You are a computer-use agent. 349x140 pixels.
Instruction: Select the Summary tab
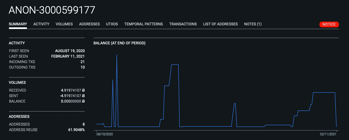click(18, 24)
